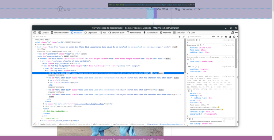Focus the Buscar HTML search field
This screenshot has width=274, height=140.
pos(105,37)
